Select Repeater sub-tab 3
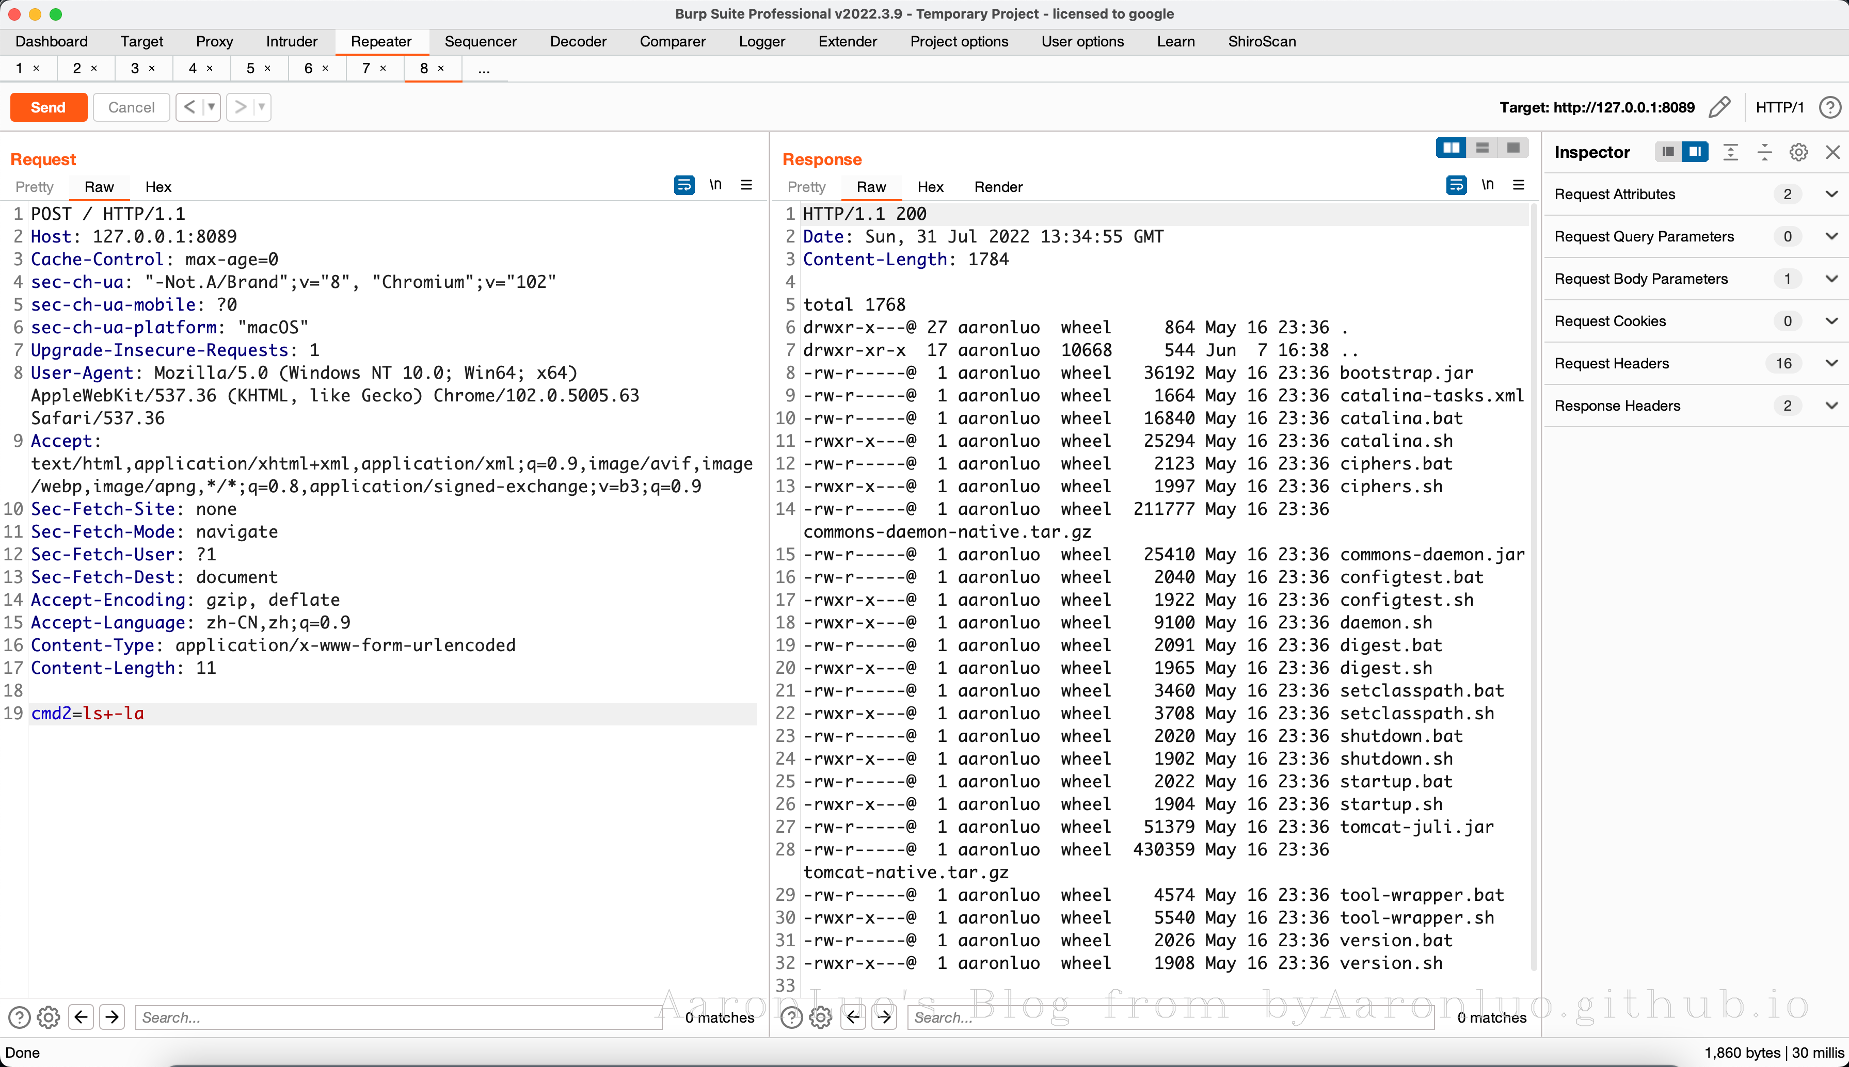The image size is (1849, 1067). point(135,68)
